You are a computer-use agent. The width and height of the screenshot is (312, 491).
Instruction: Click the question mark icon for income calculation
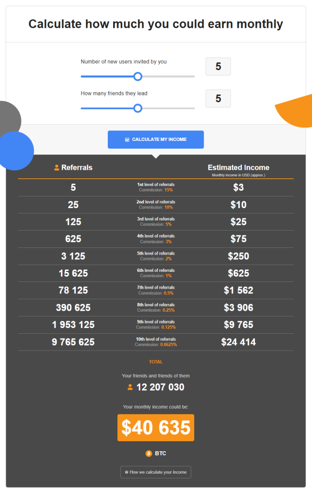(x=127, y=472)
